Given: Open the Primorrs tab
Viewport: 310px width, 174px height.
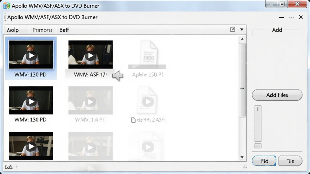Looking at the screenshot, I should tap(42, 30).
